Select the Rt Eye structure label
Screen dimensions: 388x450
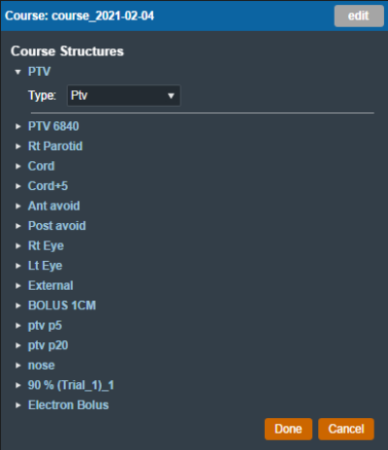(x=46, y=246)
